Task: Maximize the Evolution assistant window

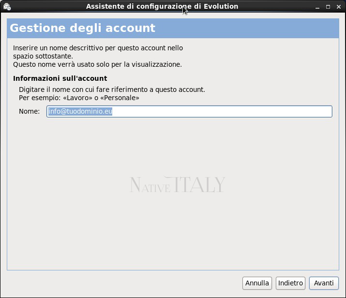Action: click(328, 7)
